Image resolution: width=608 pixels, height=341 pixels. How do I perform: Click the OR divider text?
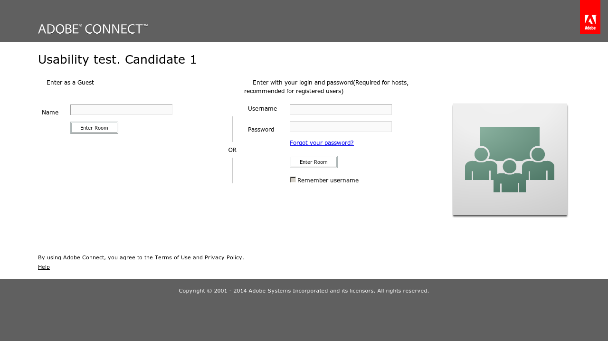(x=232, y=150)
